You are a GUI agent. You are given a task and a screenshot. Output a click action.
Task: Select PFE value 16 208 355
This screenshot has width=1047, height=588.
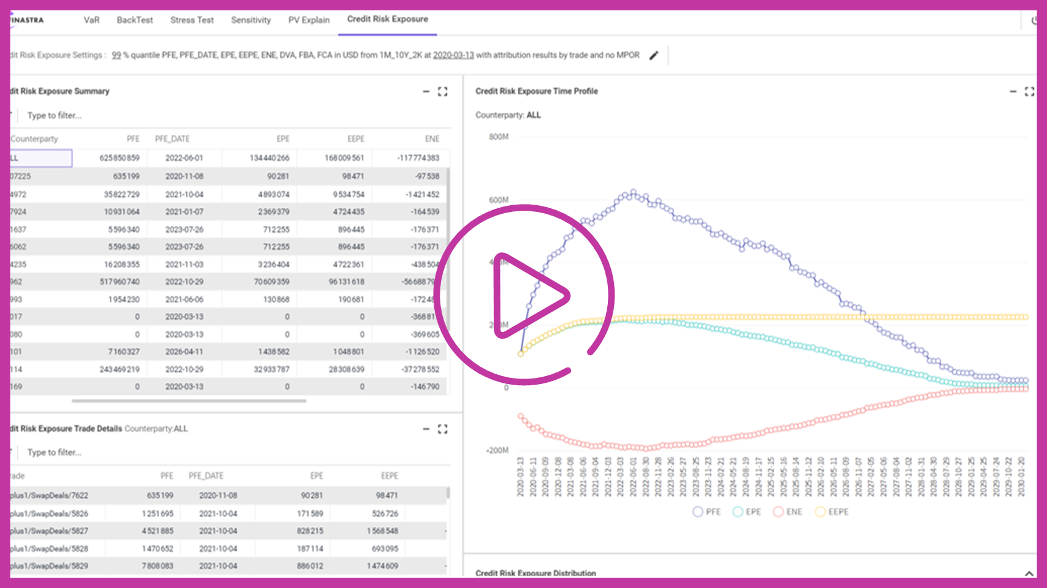[121, 265]
